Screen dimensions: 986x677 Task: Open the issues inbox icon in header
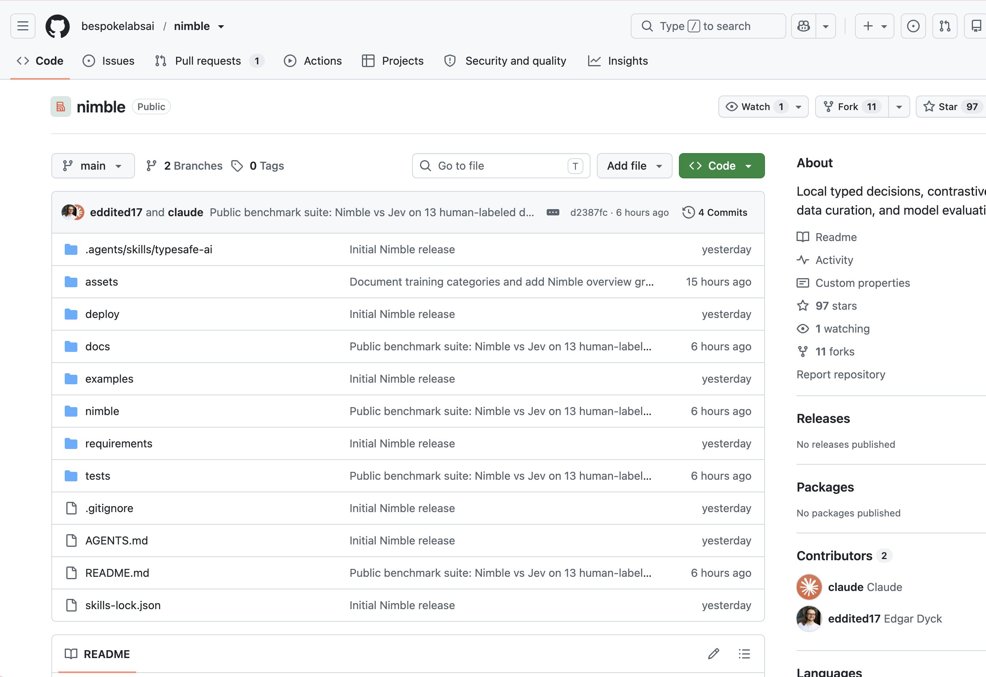coord(913,26)
